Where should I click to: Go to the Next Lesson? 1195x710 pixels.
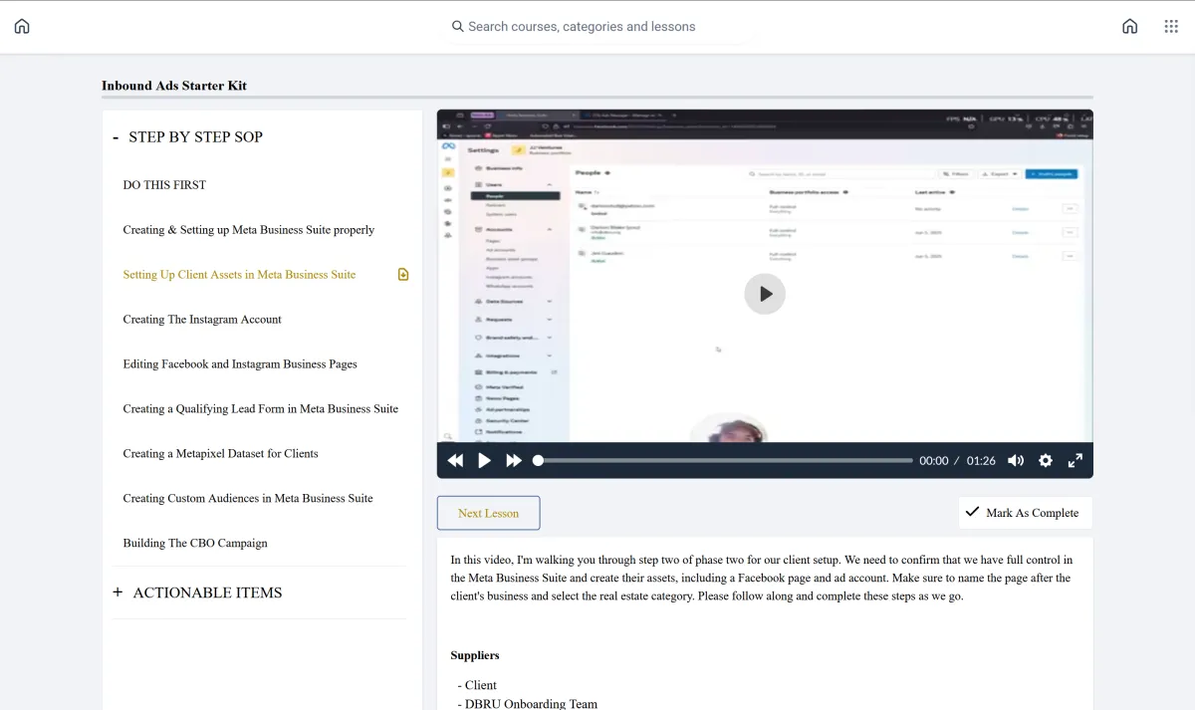coord(488,513)
